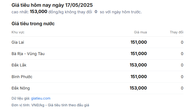195x112 pixels.
Task: Click the blue change value 0 in the summary
Action: (96, 12)
